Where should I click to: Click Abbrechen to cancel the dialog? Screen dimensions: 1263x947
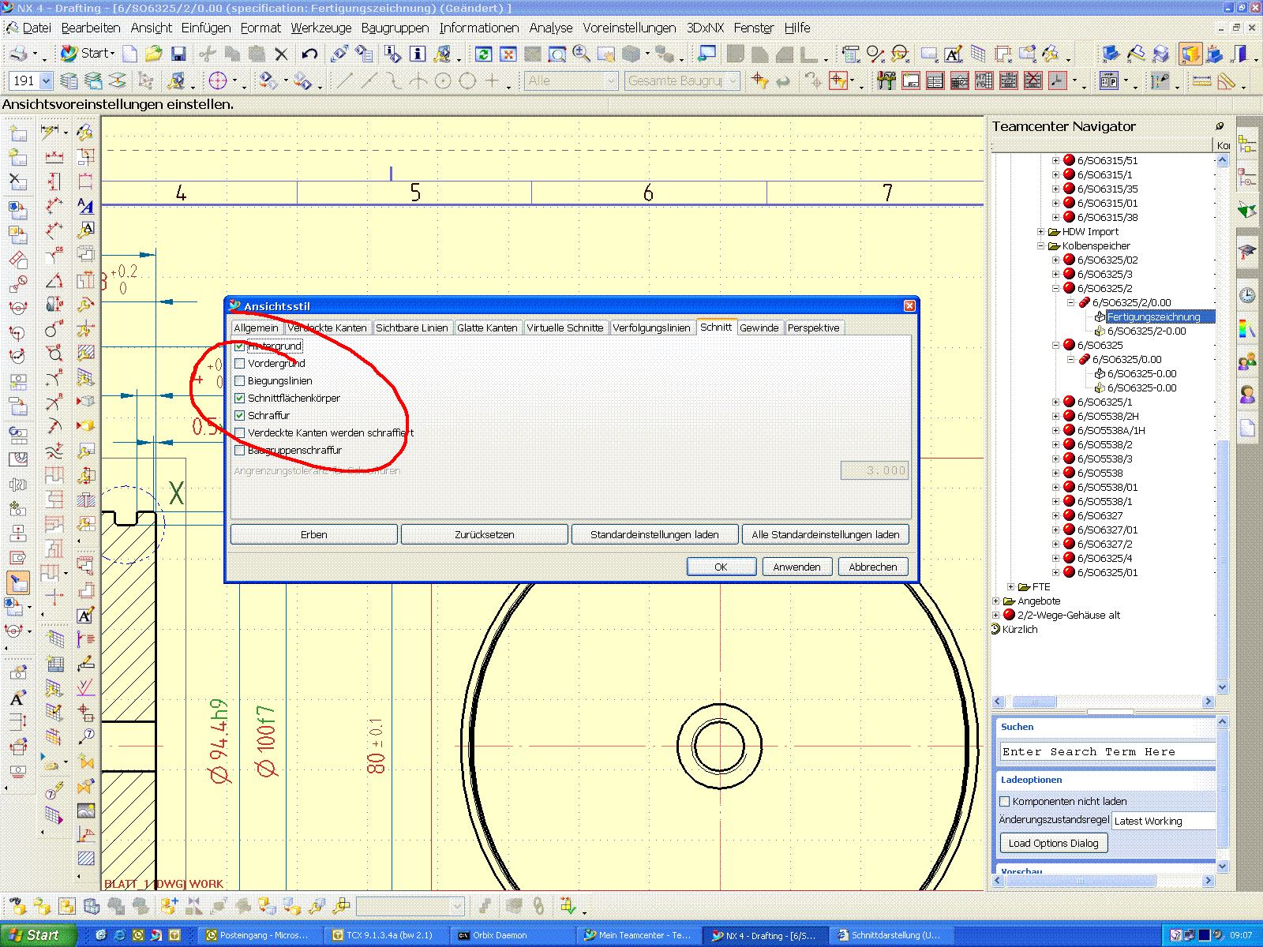point(873,567)
